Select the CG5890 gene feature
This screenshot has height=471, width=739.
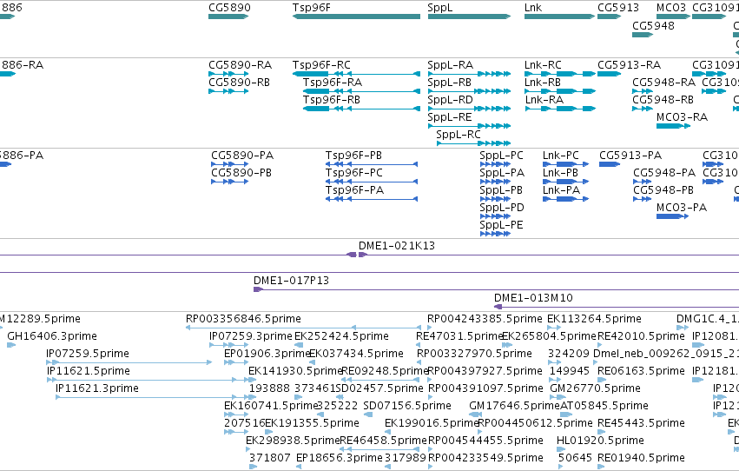point(228,17)
